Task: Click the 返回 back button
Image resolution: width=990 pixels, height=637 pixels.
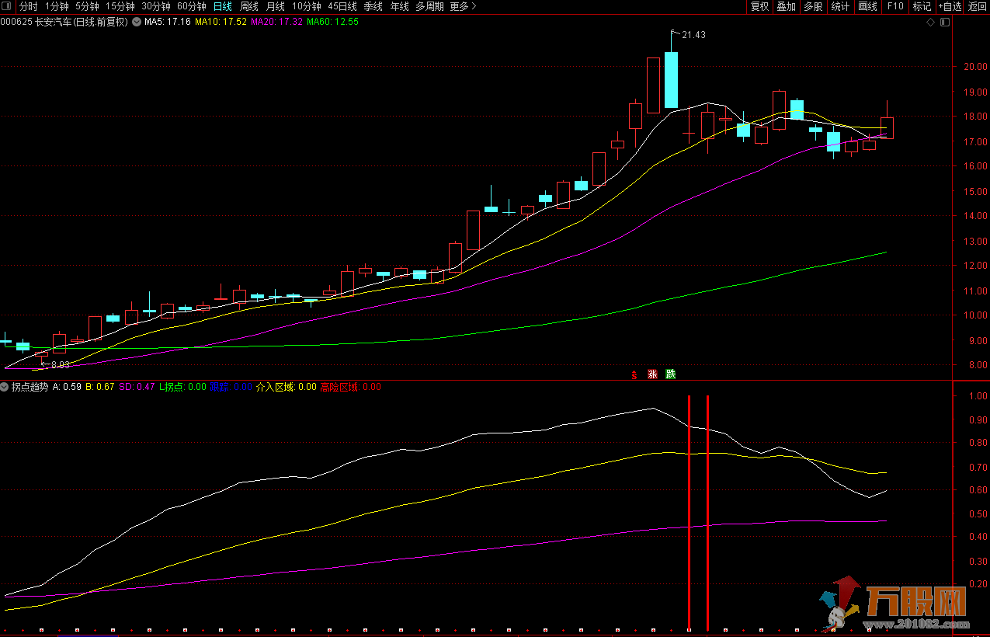Action: 977,6
